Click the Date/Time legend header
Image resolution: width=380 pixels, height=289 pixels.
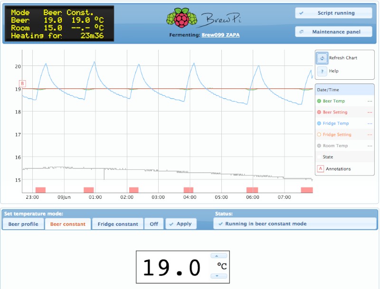coord(344,90)
